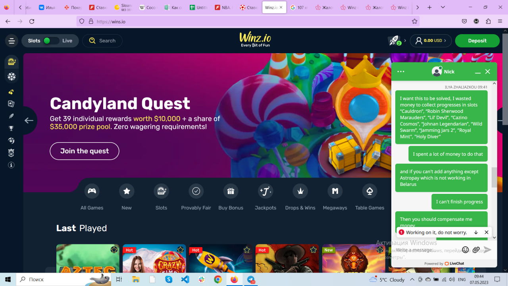Select the Jackpots category
Image resolution: width=508 pixels, height=286 pixels.
tap(266, 197)
